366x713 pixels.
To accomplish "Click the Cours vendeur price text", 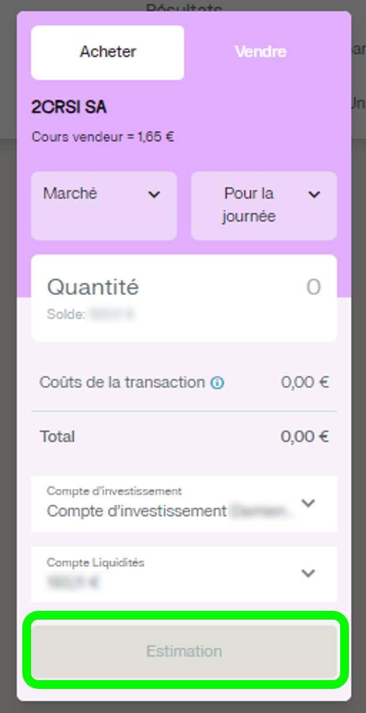I will [x=103, y=137].
